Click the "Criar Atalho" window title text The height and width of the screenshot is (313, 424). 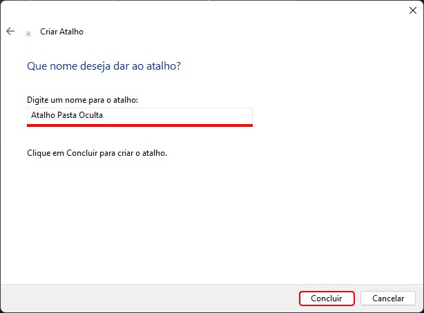(62, 32)
